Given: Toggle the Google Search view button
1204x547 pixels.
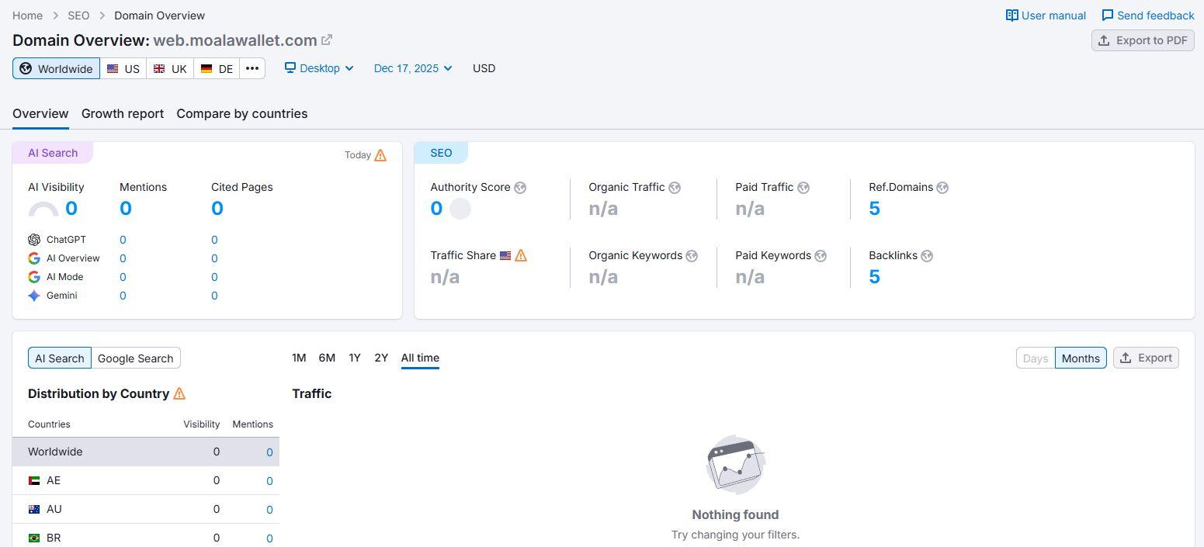Looking at the screenshot, I should pyautogui.click(x=136, y=358).
